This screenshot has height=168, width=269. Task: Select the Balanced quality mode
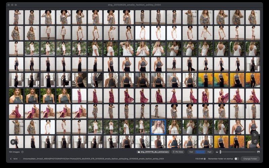200,152
